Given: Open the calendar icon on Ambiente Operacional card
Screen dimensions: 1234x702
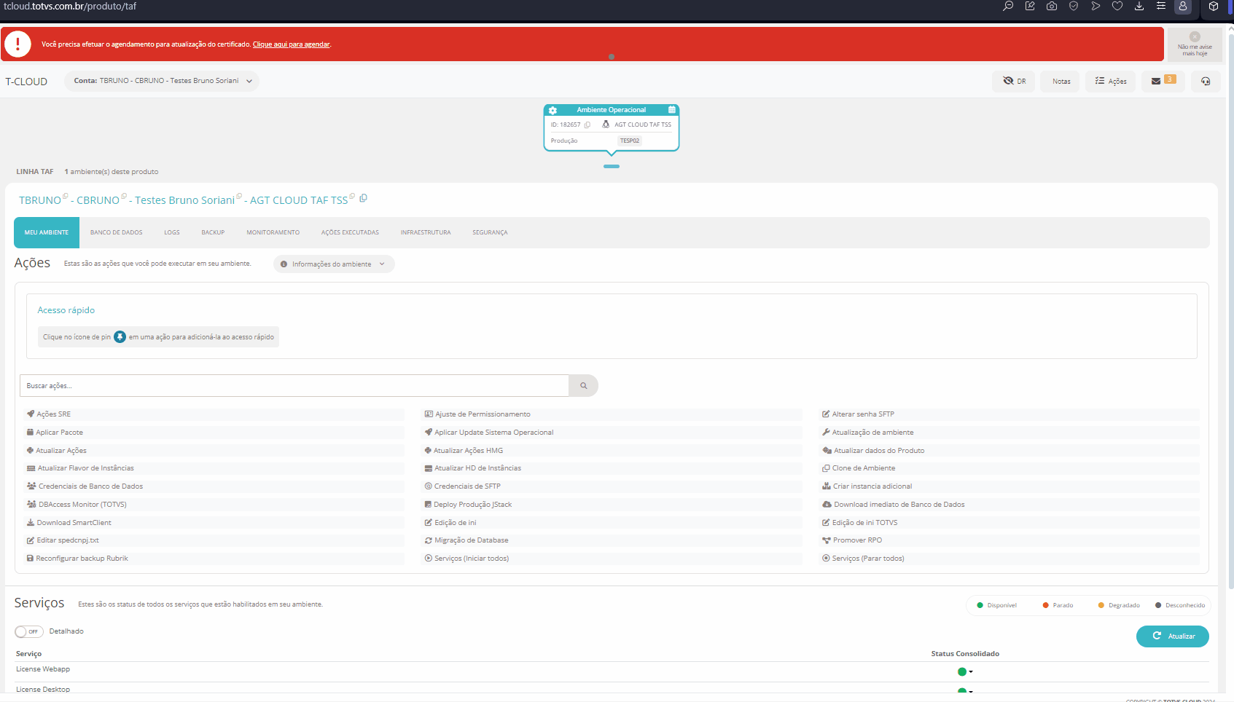Looking at the screenshot, I should (x=671, y=110).
